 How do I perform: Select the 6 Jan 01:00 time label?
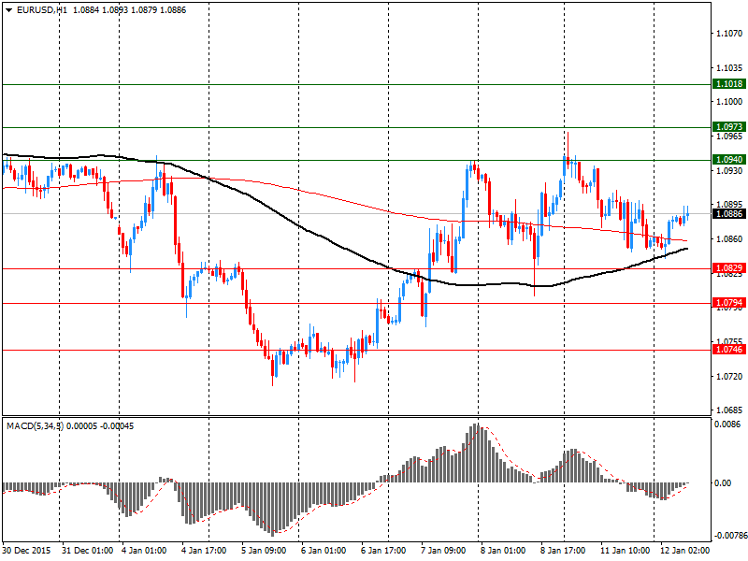coord(324,551)
